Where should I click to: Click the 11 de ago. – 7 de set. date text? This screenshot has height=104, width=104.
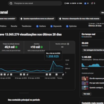pyautogui.click(x=96, y=24)
